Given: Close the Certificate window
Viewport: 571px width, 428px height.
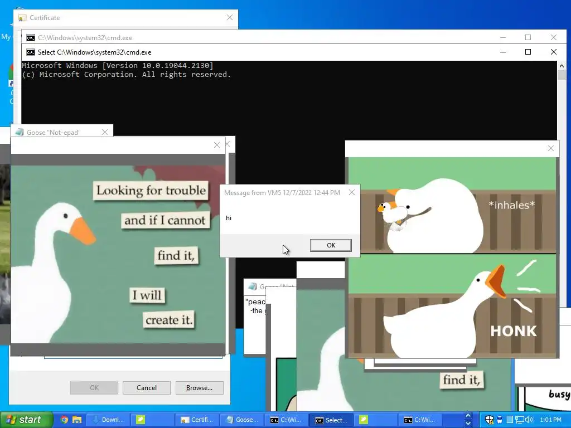Looking at the screenshot, I should pos(229,17).
